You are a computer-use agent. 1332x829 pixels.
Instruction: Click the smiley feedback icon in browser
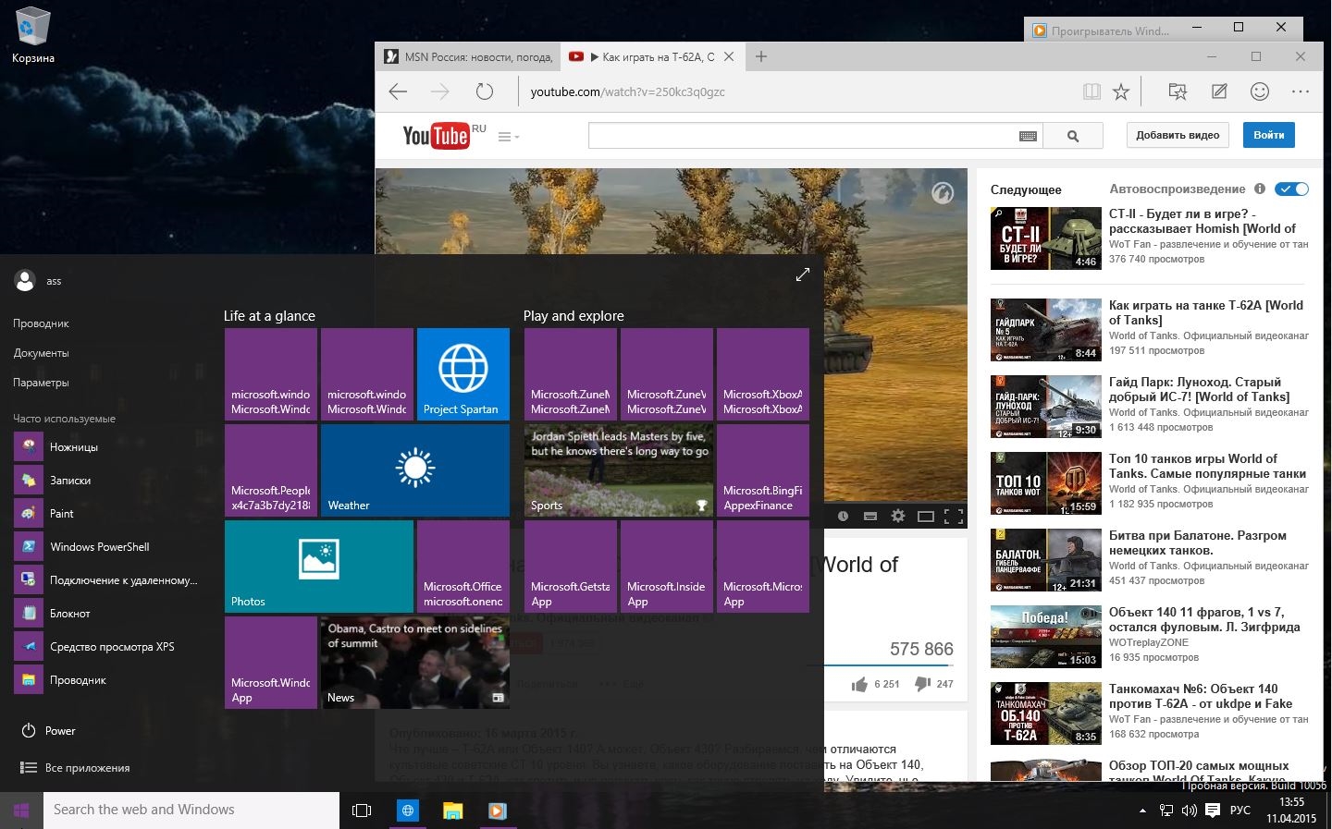[x=1259, y=91]
